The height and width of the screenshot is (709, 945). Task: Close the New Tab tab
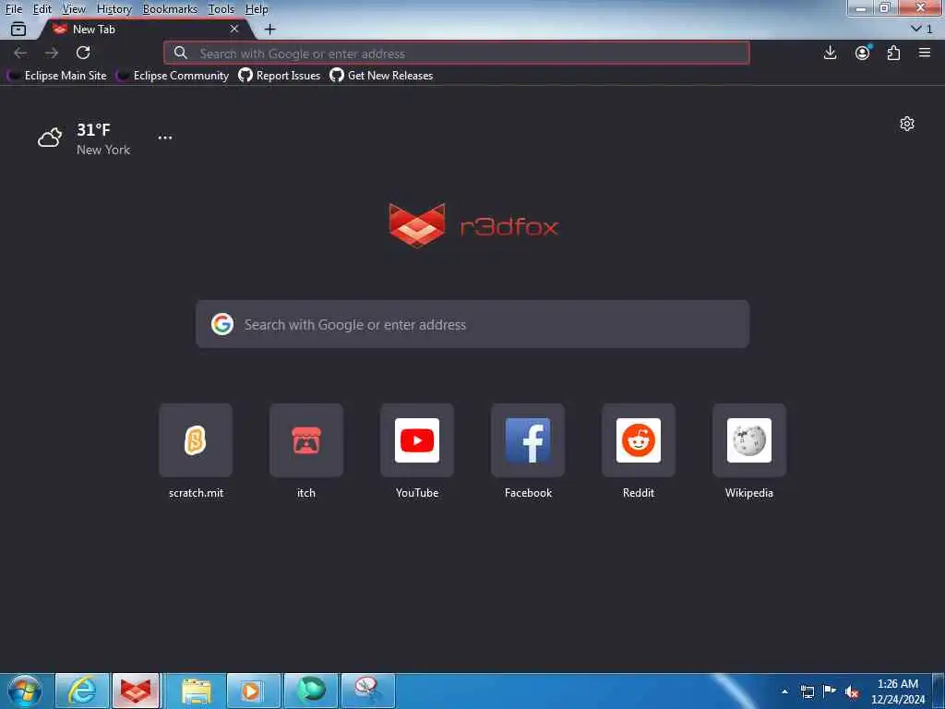(234, 29)
